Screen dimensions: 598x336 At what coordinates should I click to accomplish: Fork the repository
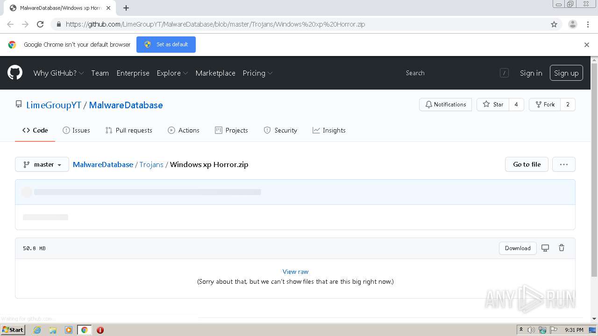pos(545,105)
